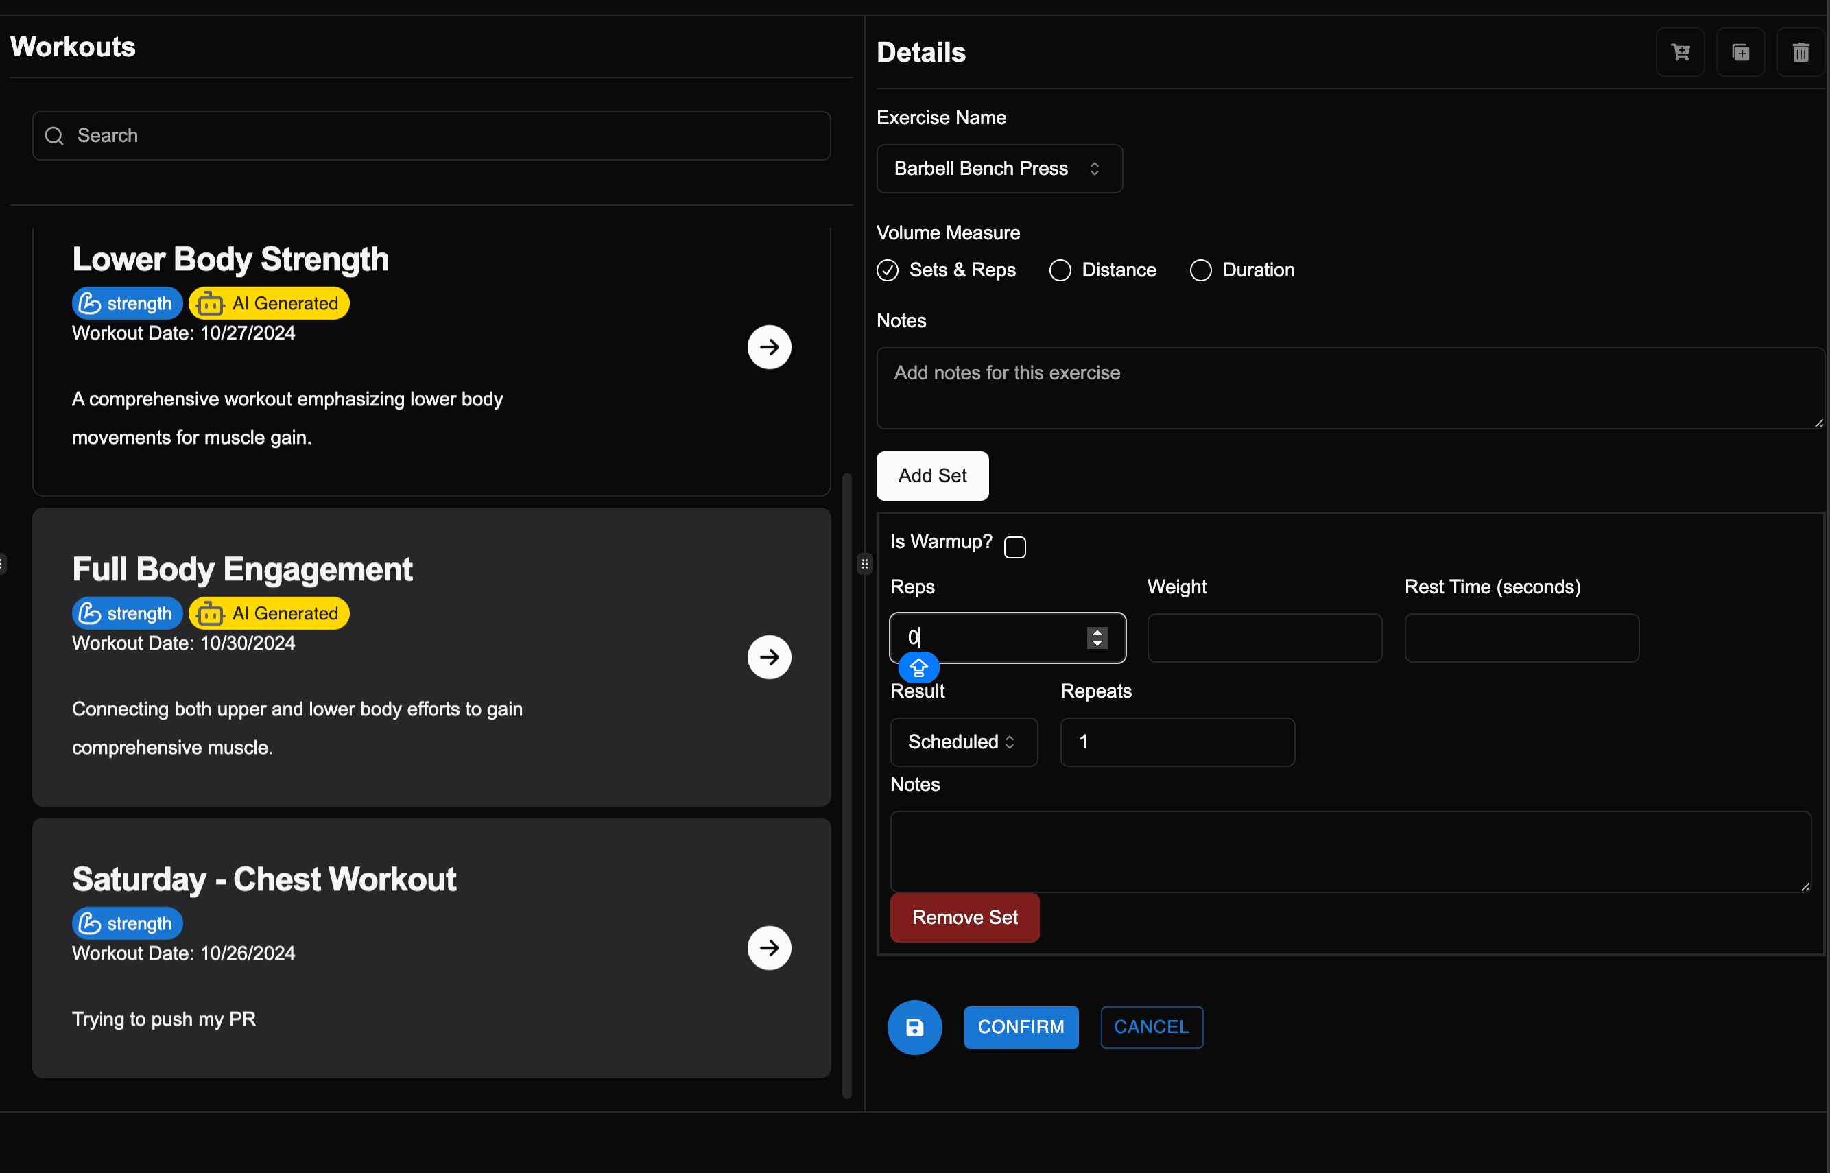Open the Scheduled result dropdown
1830x1173 pixels.
pyautogui.click(x=964, y=741)
